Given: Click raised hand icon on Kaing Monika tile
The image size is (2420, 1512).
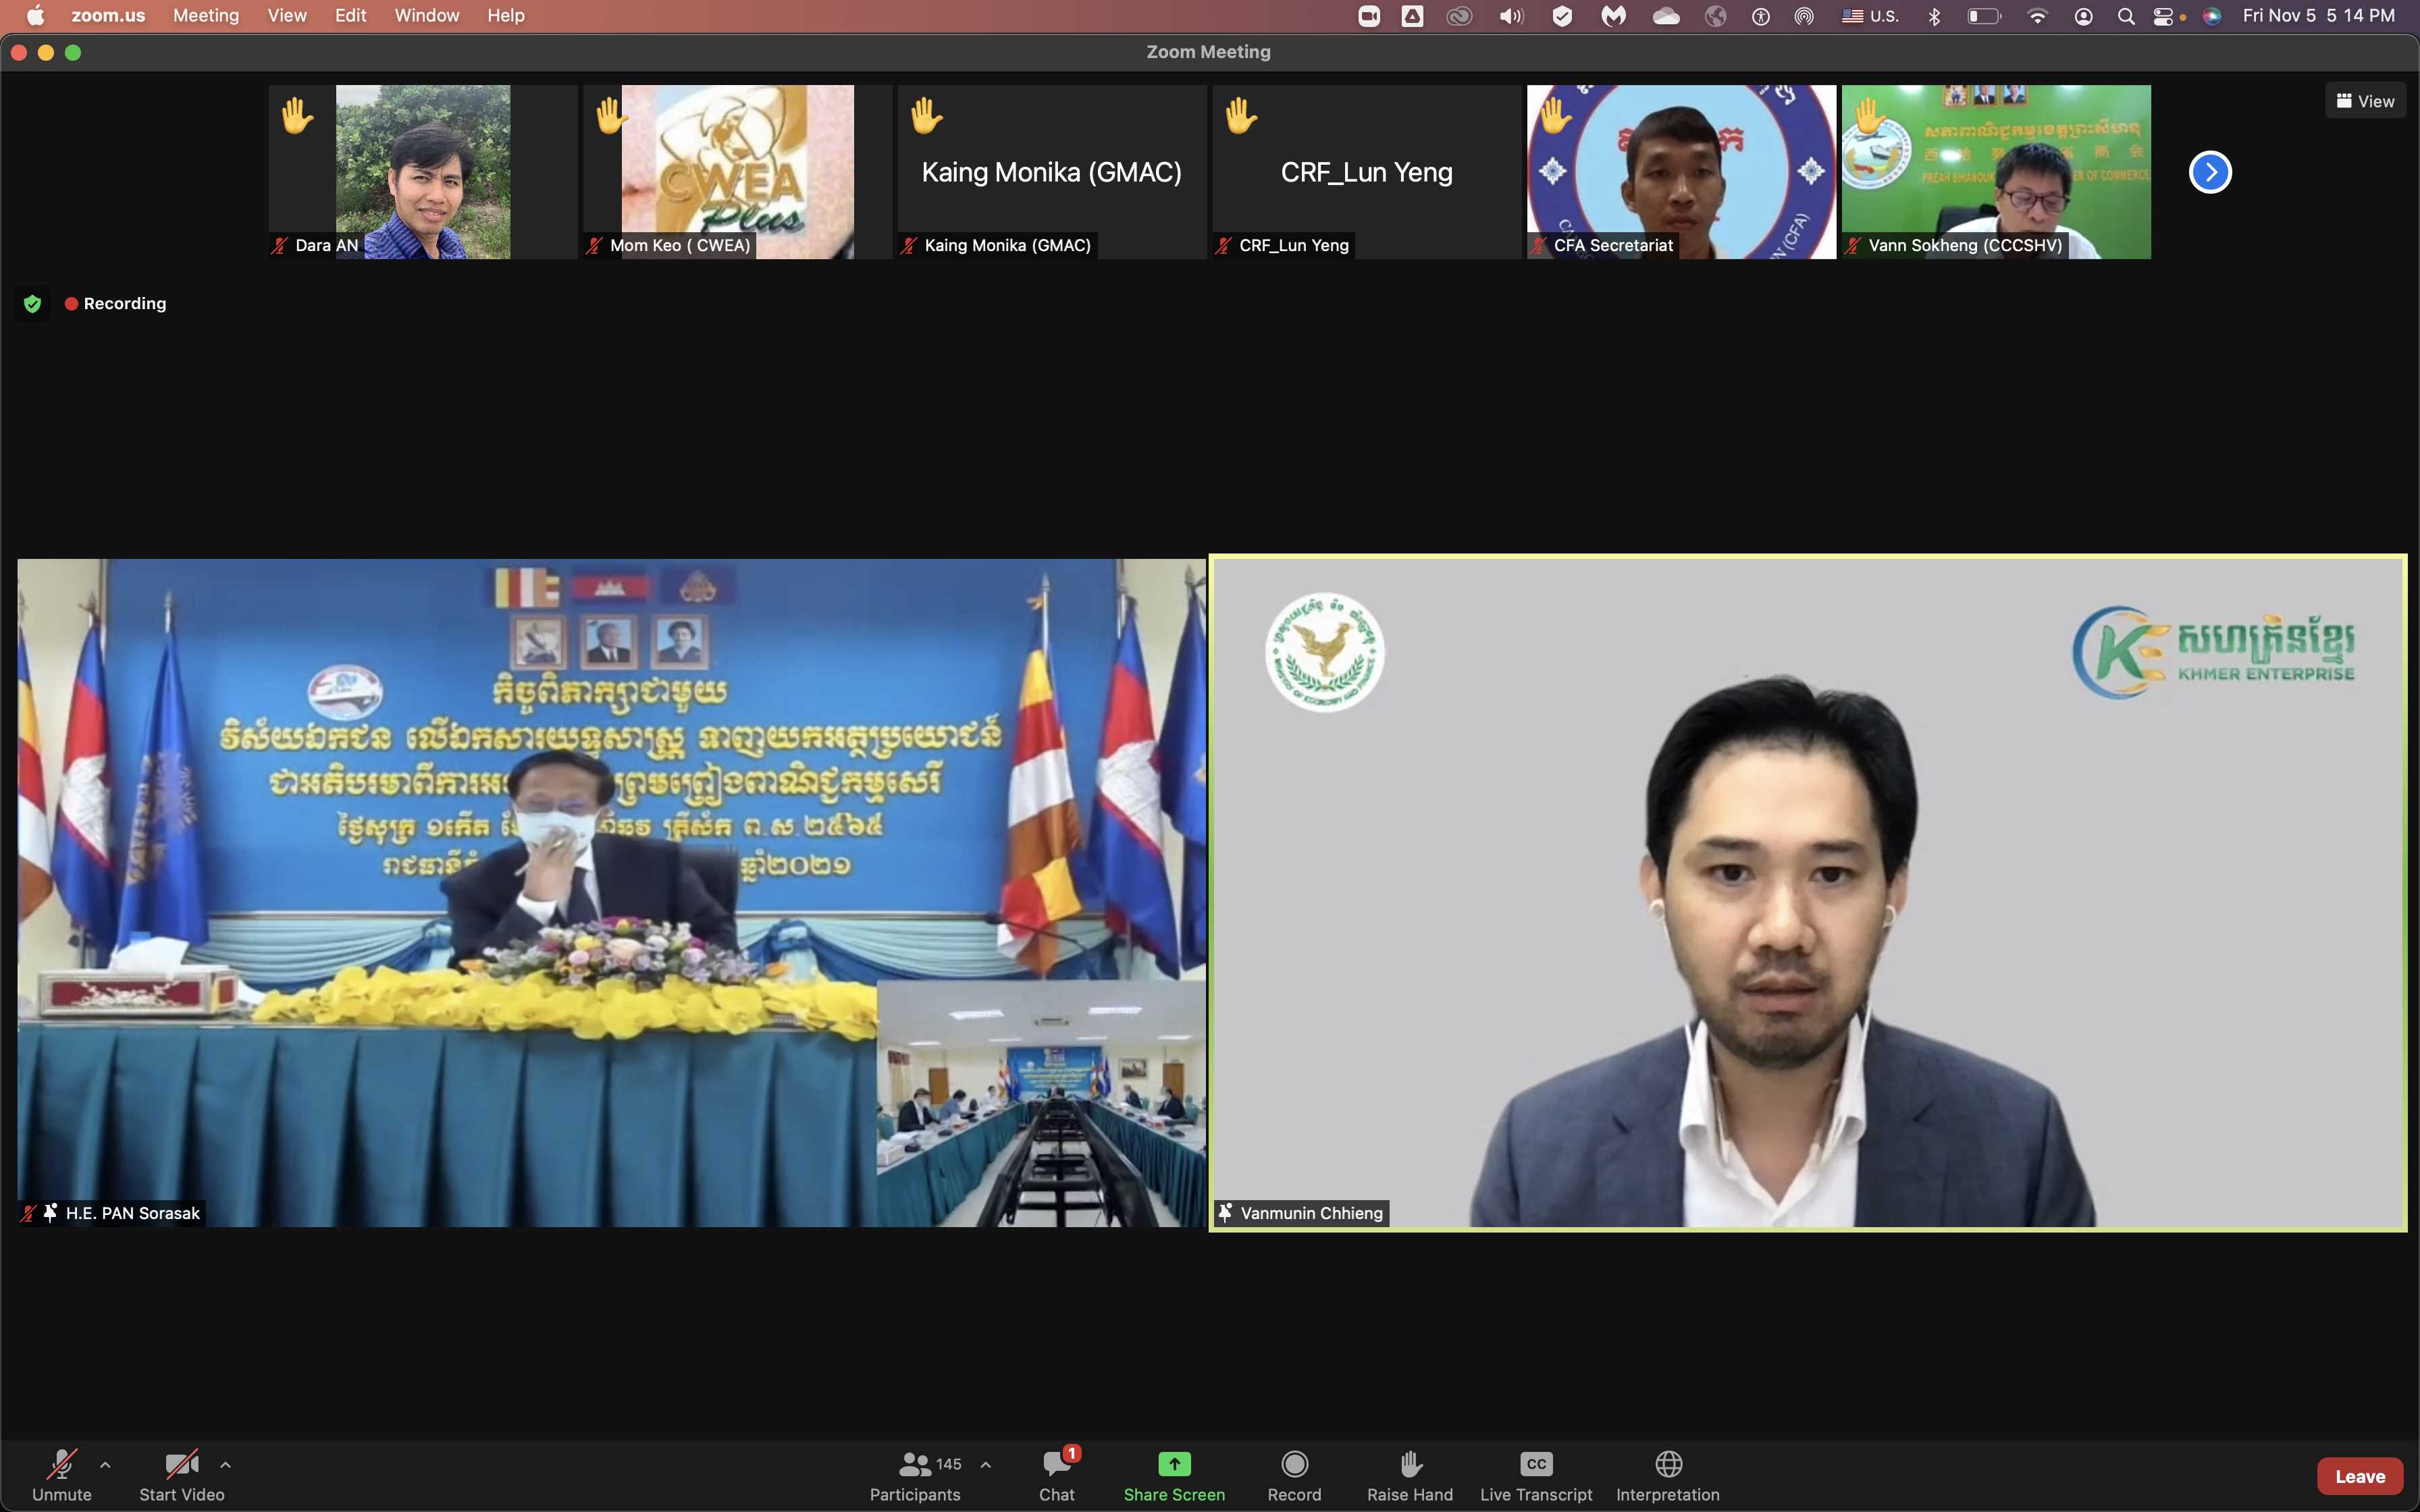Looking at the screenshot, I should click(x=926, y=116).
